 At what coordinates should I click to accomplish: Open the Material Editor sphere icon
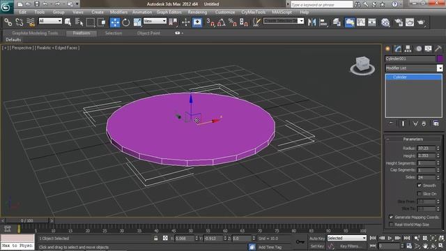[x=385, y=22]
